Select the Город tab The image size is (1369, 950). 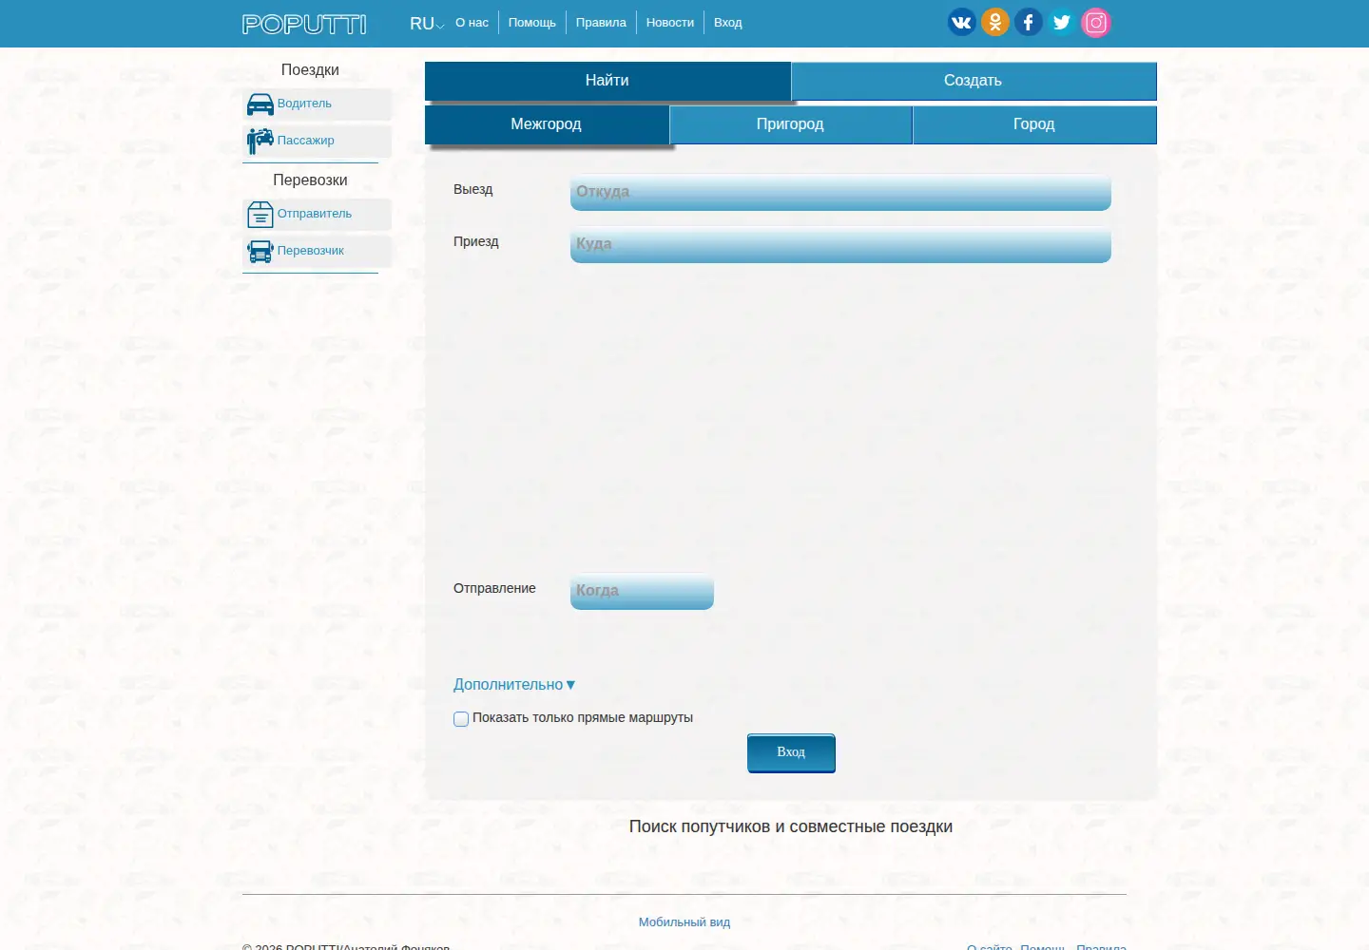point(1034,124)
